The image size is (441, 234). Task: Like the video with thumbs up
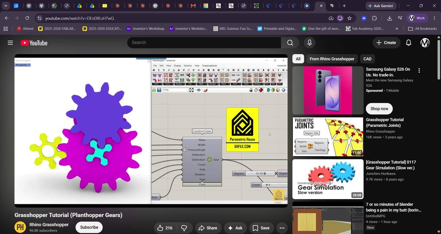pos(165,228)
